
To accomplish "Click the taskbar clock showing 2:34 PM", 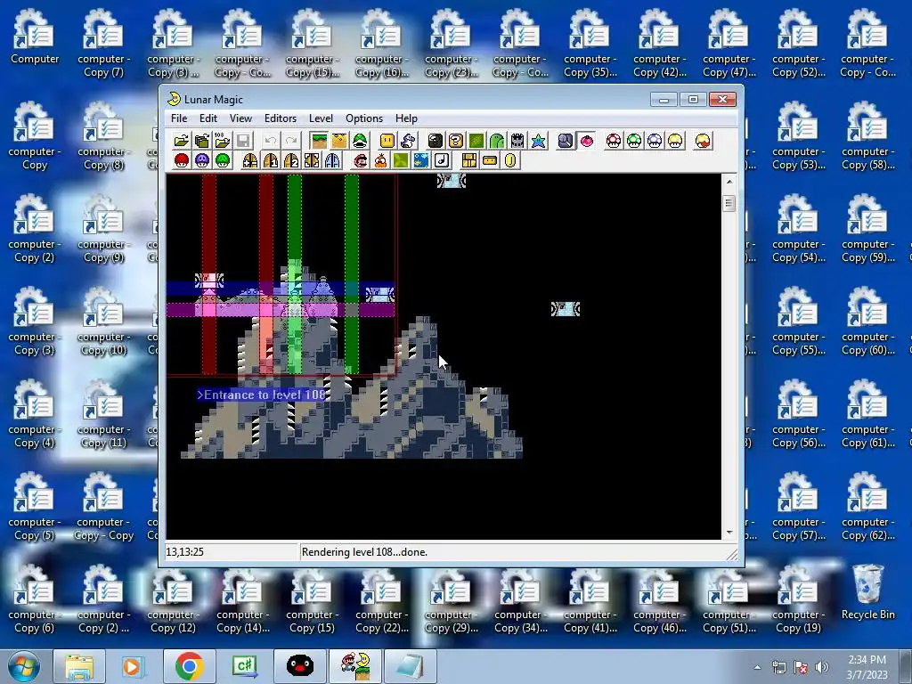I will pos(867,666).
